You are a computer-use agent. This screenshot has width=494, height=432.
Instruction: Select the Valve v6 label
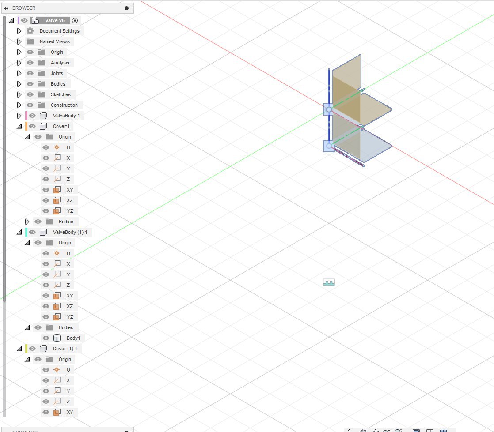[x=55, y=20]
